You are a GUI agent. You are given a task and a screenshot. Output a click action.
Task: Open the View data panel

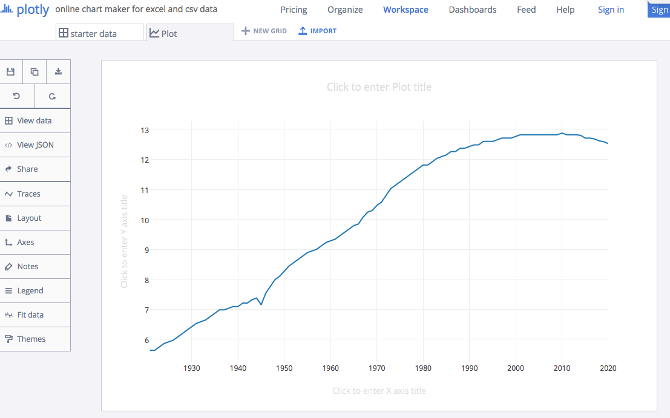coord(34,120)
